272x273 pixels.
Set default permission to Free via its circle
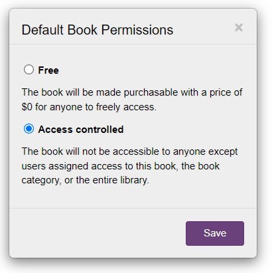pyautogui.click(x=29, y=70)
